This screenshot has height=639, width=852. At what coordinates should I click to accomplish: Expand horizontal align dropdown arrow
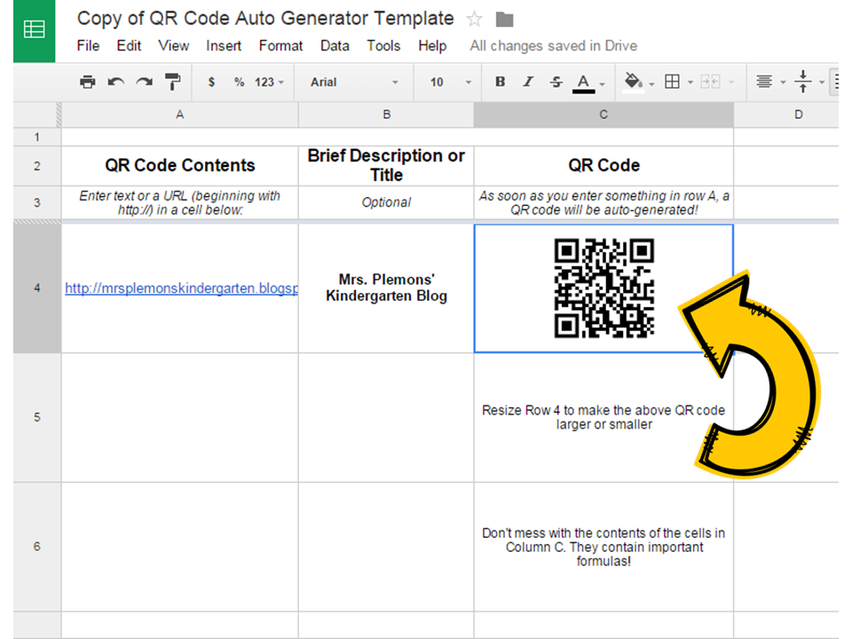pos(783,83)
